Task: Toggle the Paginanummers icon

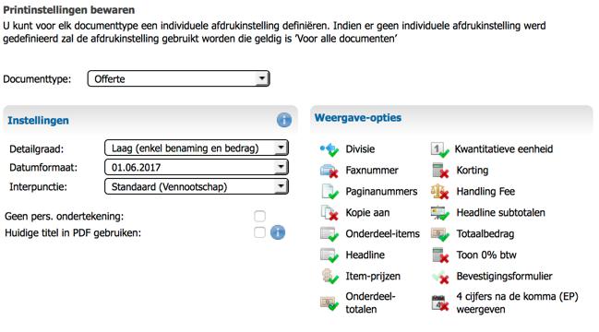Action: tap(329, 192)
